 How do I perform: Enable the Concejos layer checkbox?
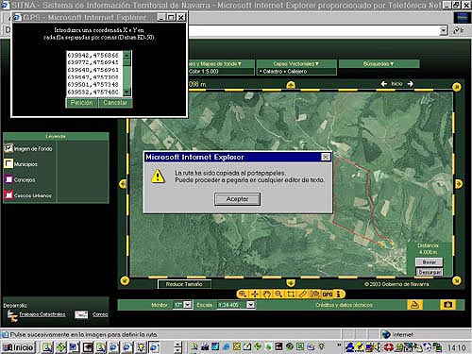[8, 179]
